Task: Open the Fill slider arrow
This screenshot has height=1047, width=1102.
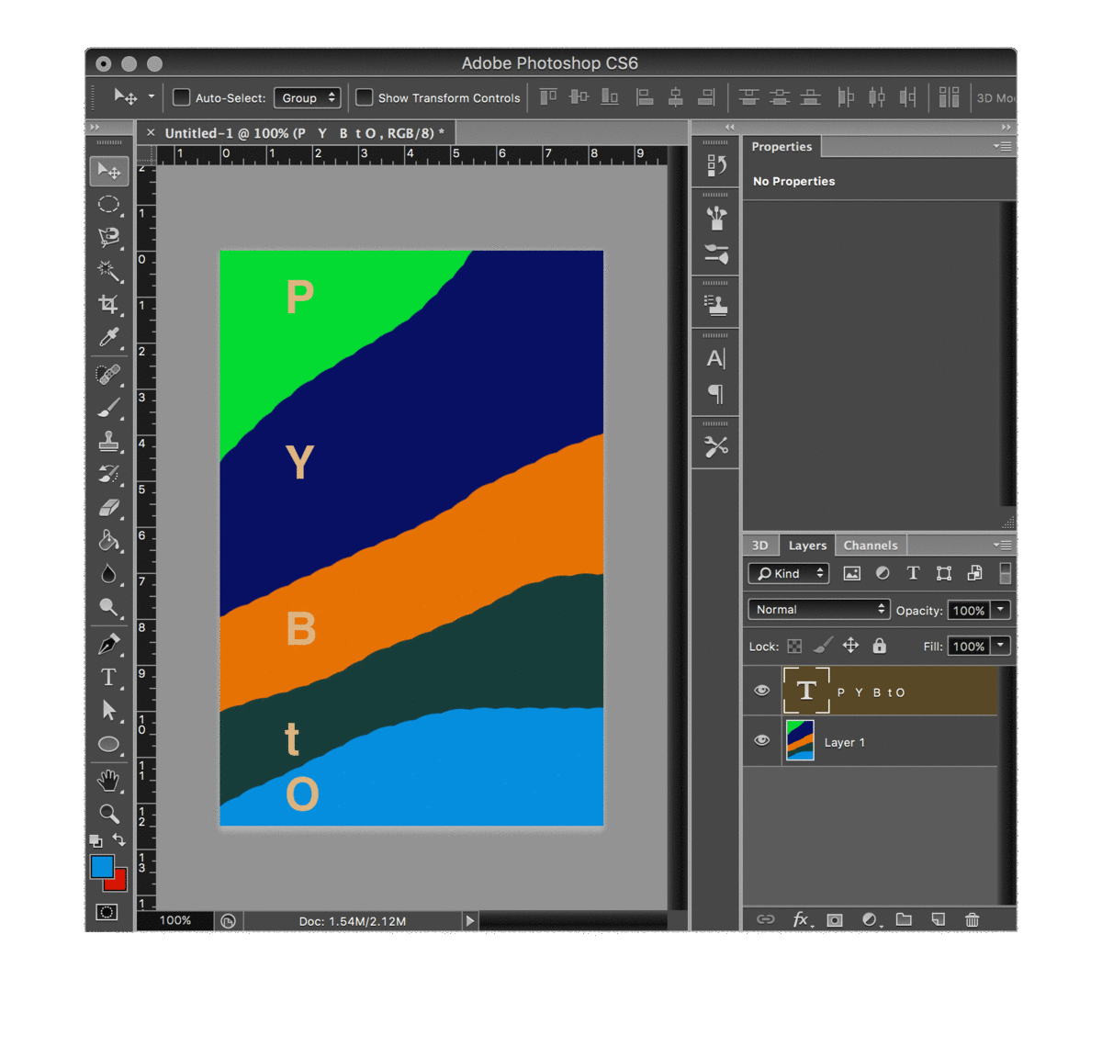Action: (x=1001, y=646)
